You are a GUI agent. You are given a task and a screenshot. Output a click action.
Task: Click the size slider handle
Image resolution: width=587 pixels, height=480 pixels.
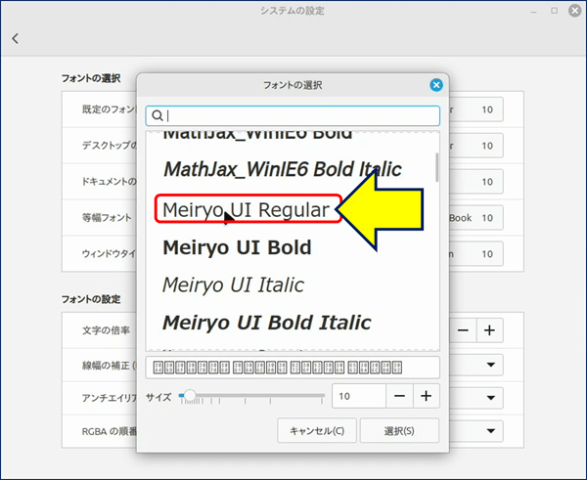pyautogui.click(x=190, y=395)
